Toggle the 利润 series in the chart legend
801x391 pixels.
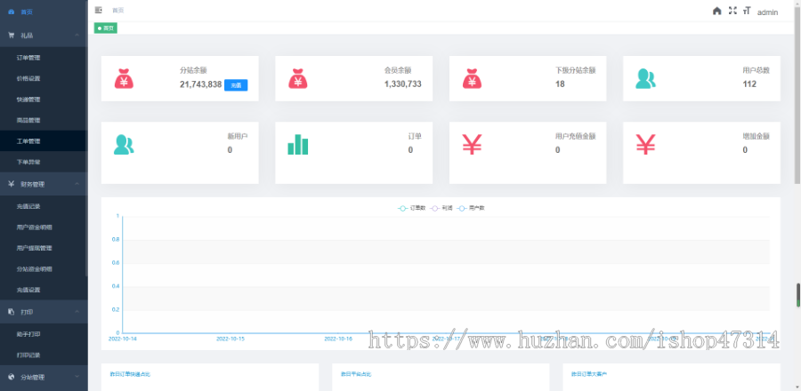click(x=441, y=208)
